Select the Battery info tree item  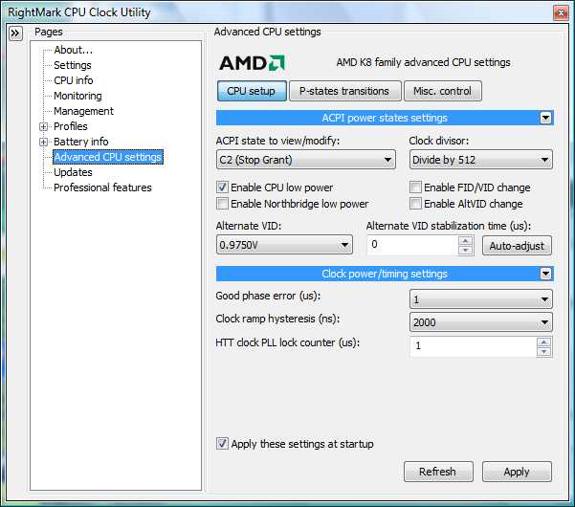[81, 142]
